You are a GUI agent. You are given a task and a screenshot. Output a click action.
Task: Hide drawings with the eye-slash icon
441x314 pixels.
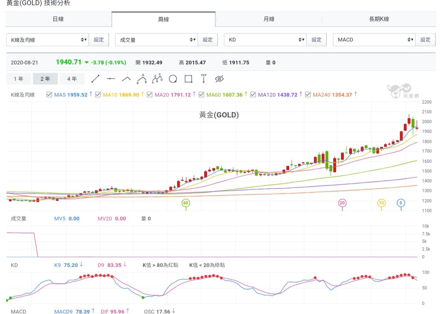tap(220, 79)
